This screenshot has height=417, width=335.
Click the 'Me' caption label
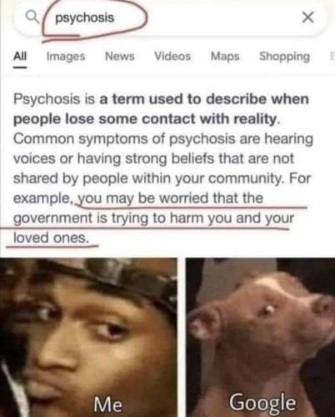107,404
